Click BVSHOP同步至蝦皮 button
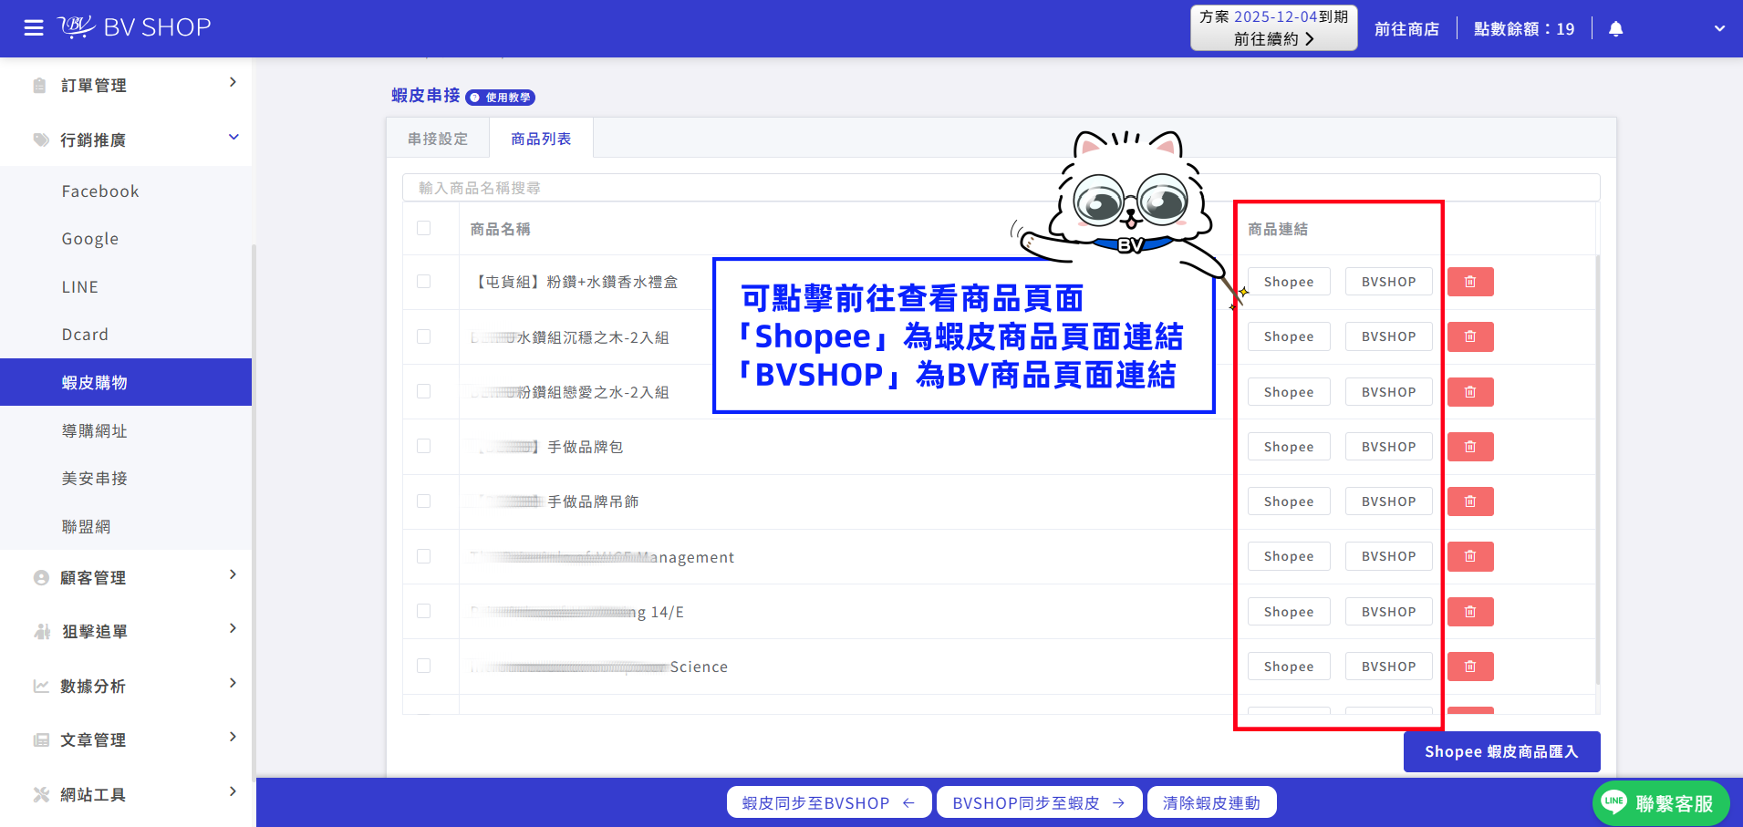The image size is (1743, 827). pyautogui.click(x=1039, y=802)
